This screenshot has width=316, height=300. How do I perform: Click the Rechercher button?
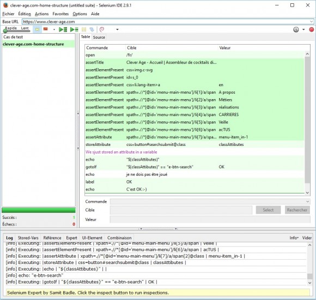coord(297,210)
